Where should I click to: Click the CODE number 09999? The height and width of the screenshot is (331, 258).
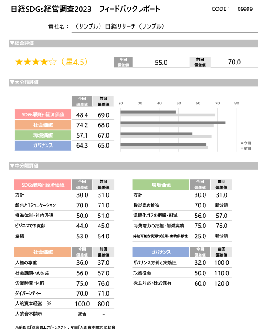[x=245, y=9]
